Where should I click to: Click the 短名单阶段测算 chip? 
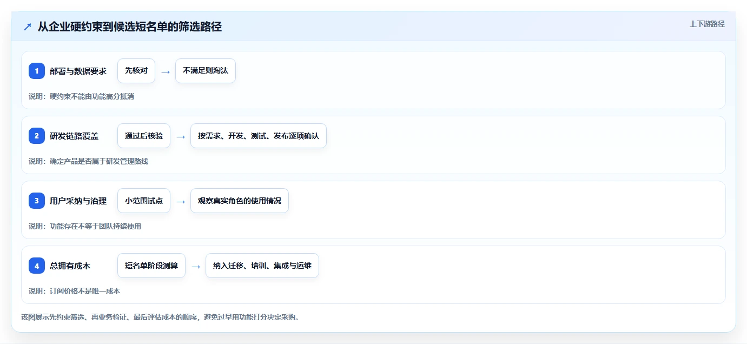[x=151, y=266]
